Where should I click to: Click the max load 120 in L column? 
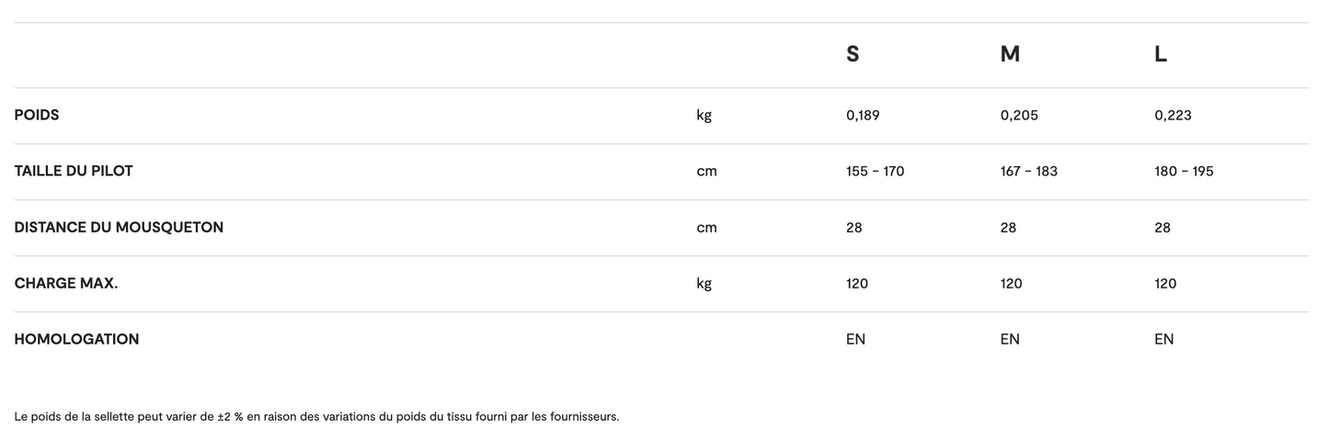[1165, 283]
